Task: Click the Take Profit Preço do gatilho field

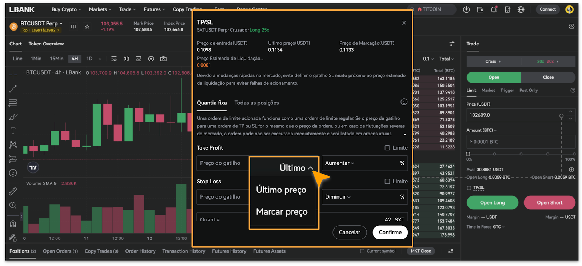Action: coord(223,163)
